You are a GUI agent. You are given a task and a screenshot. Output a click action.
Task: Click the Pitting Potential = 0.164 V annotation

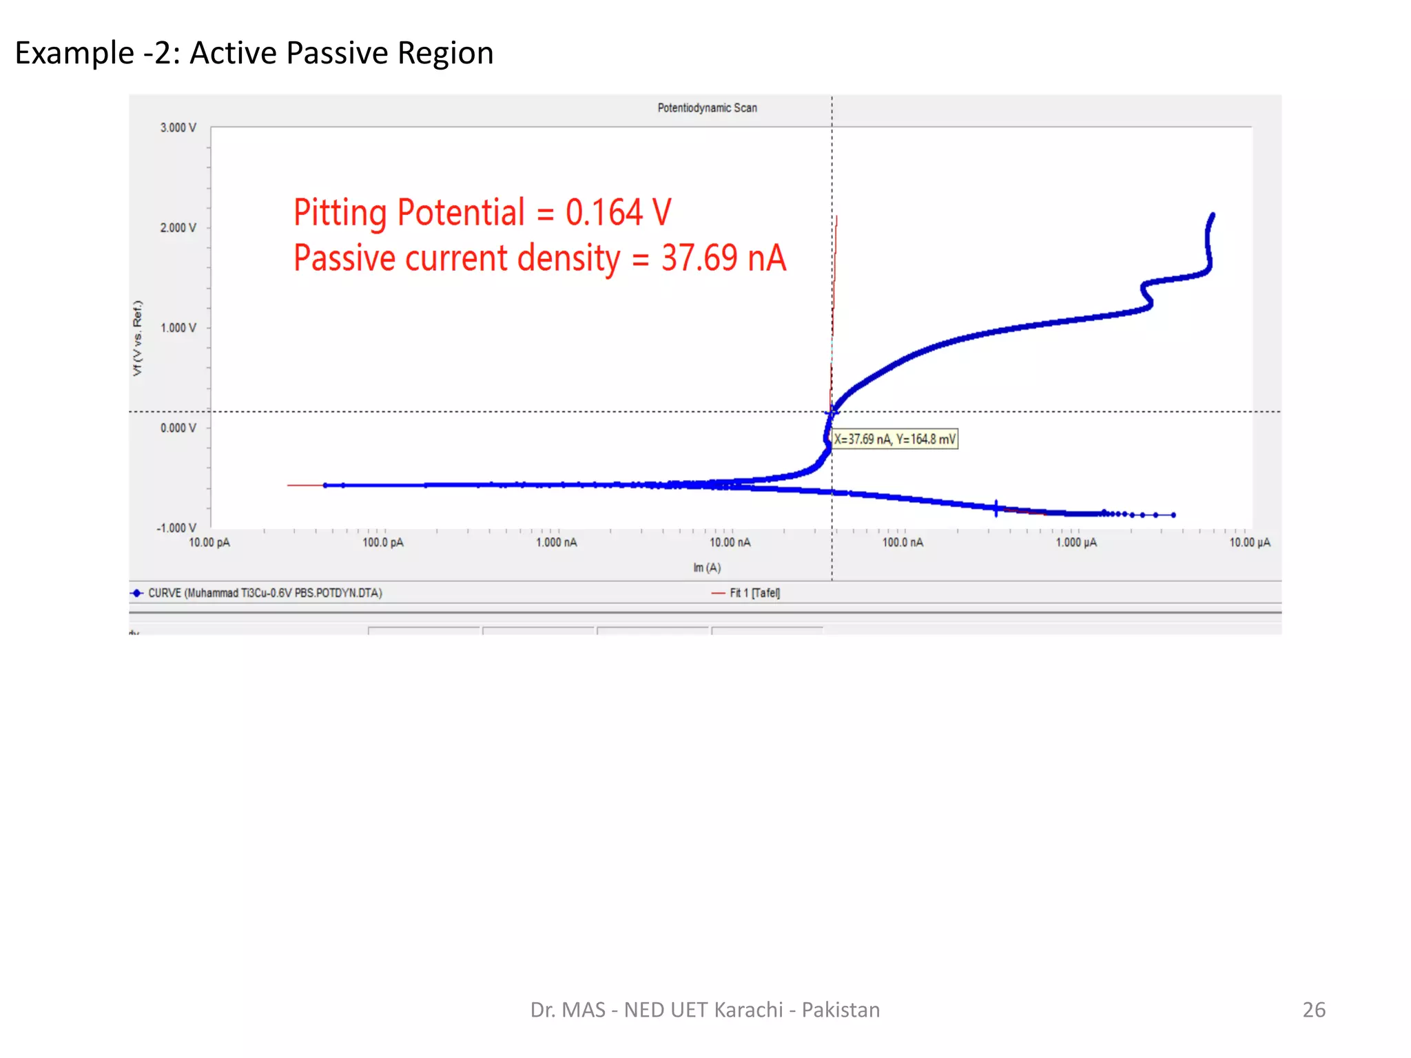(482, 212)
